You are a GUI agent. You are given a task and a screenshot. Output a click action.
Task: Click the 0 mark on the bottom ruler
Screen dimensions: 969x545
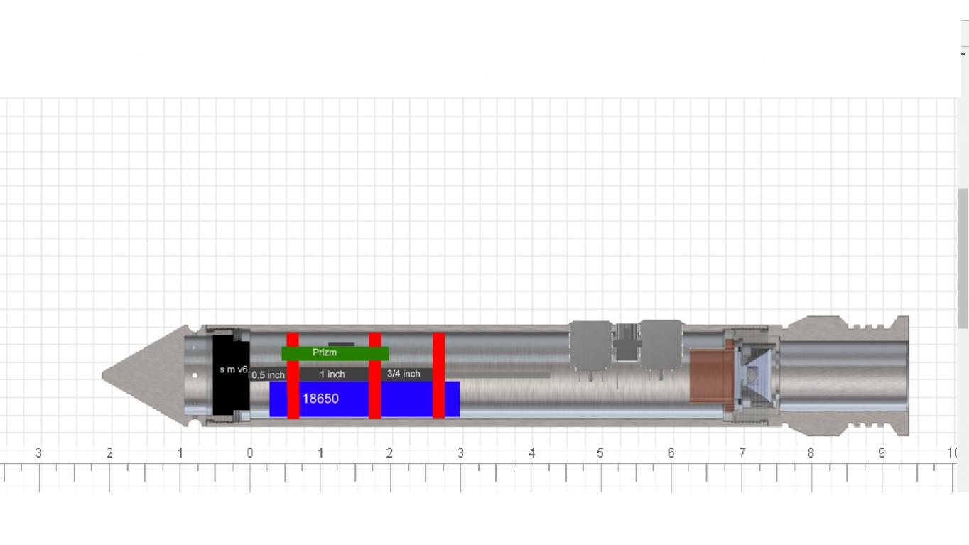(249, 453)
